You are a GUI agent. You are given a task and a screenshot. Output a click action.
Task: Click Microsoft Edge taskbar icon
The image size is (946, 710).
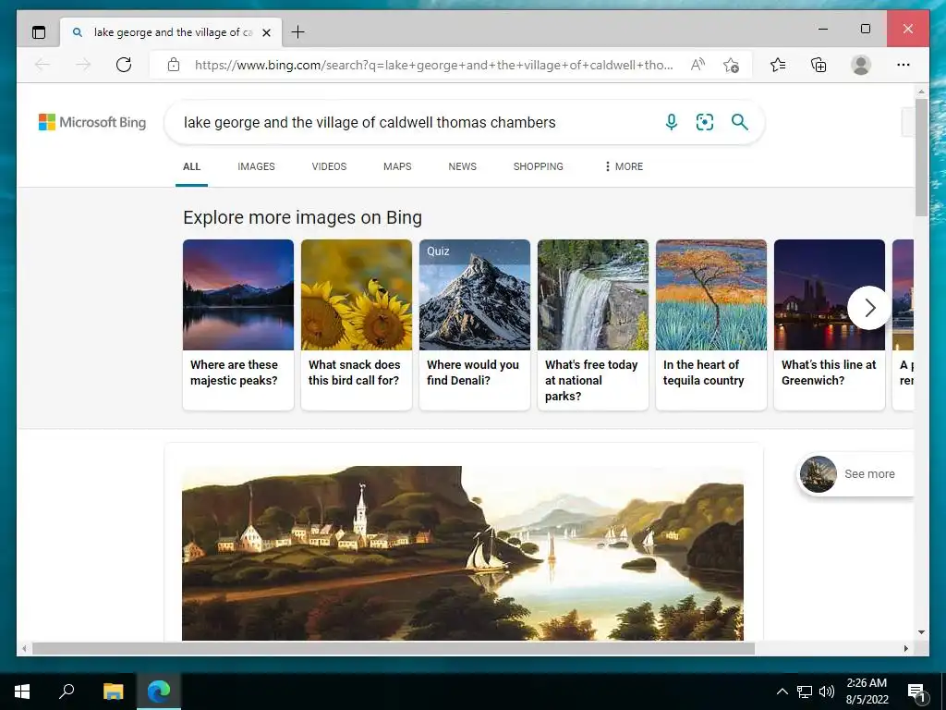tap(159, 692)
